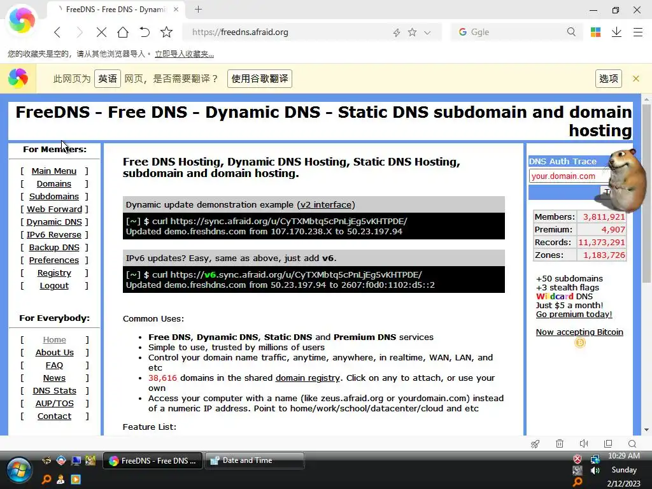The image size is (652, 489).
Task: Open Date and Time taskbar window
Action: point(255,460)
